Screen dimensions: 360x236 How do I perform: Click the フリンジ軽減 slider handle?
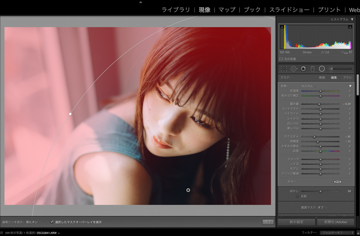[320, 174]
